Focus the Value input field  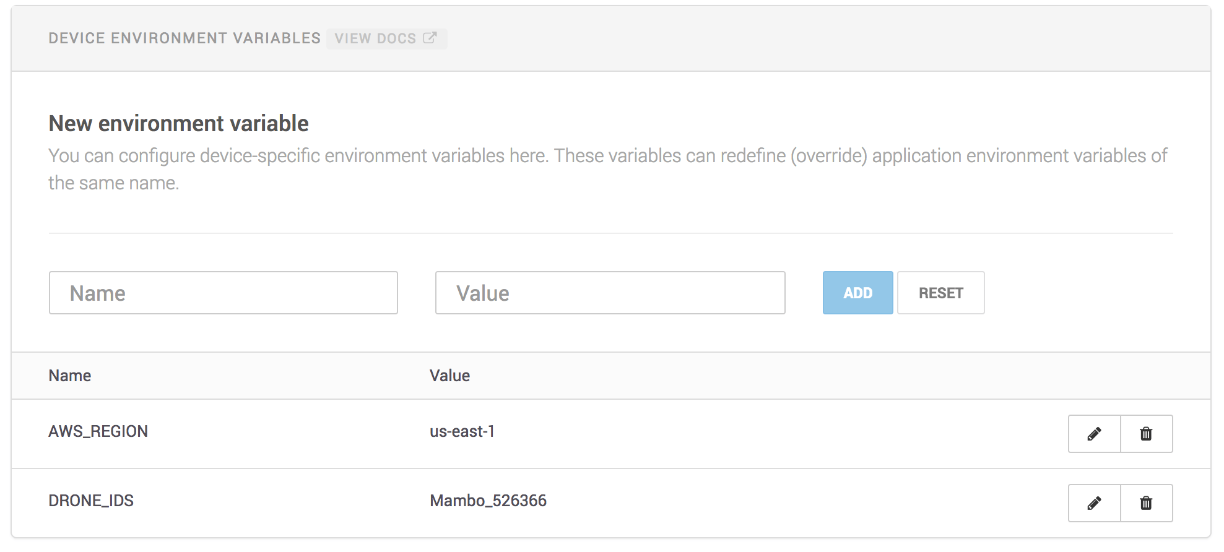coord(610,293)
